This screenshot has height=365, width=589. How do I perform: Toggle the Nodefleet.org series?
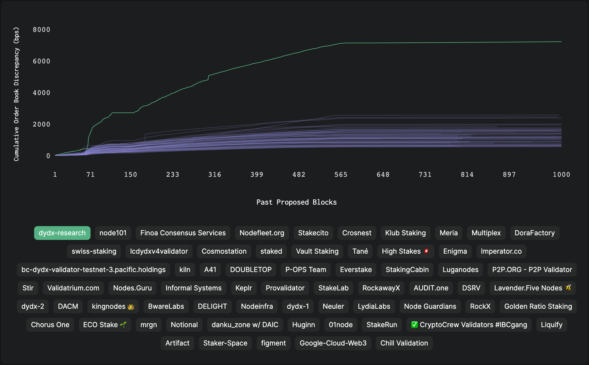coord(262,233)
